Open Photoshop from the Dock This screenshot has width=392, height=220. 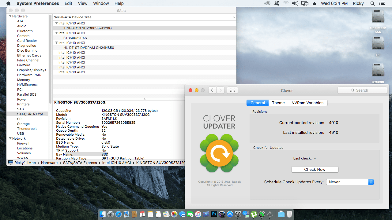214,214
